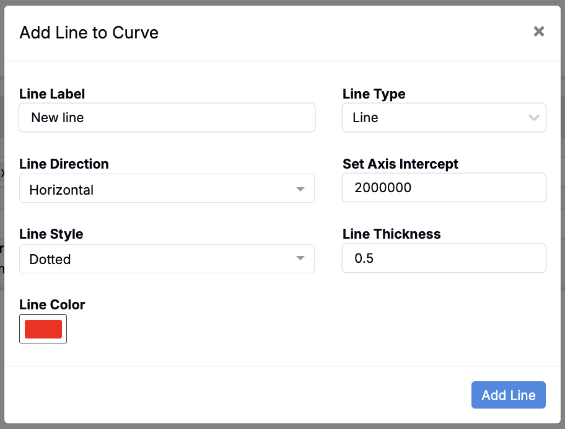
Task: Click the Line Label caption text
Action: [x=52, y=94]
